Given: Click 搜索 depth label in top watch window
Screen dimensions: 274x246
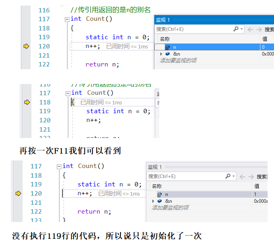Looking at the screenshot, I should pos(269,29).
